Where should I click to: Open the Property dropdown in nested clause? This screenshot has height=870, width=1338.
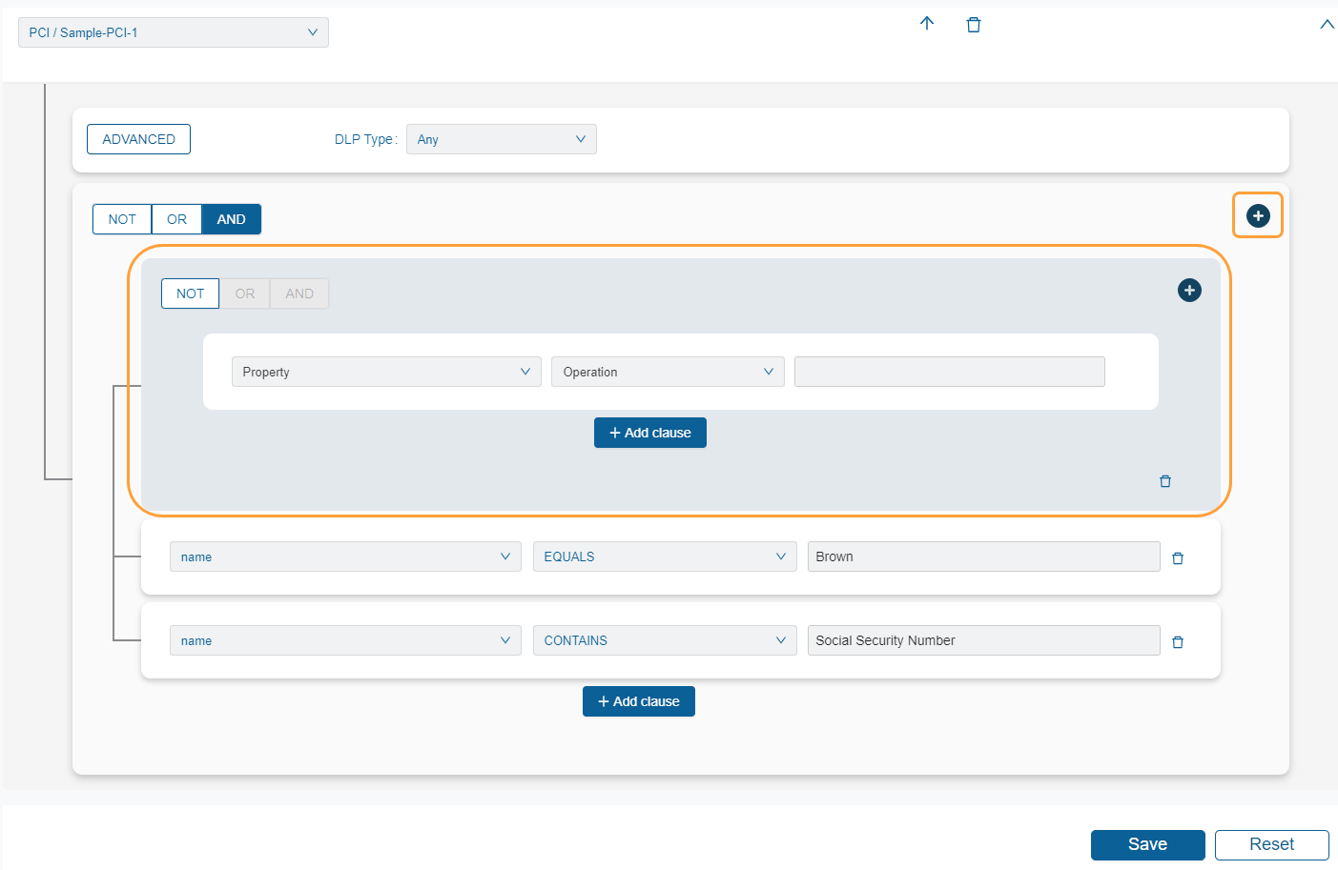(x=386, y=372)
